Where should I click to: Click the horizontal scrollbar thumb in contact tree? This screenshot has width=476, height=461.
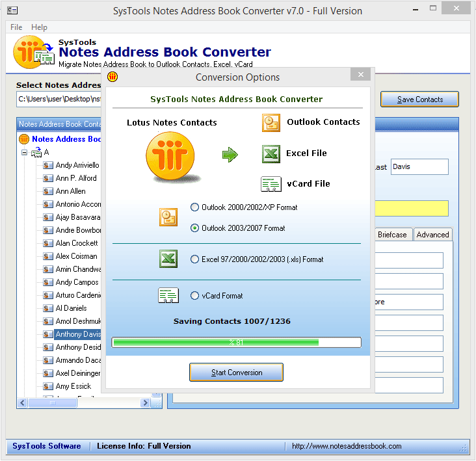pyautogui.click(x=52, y=403)
